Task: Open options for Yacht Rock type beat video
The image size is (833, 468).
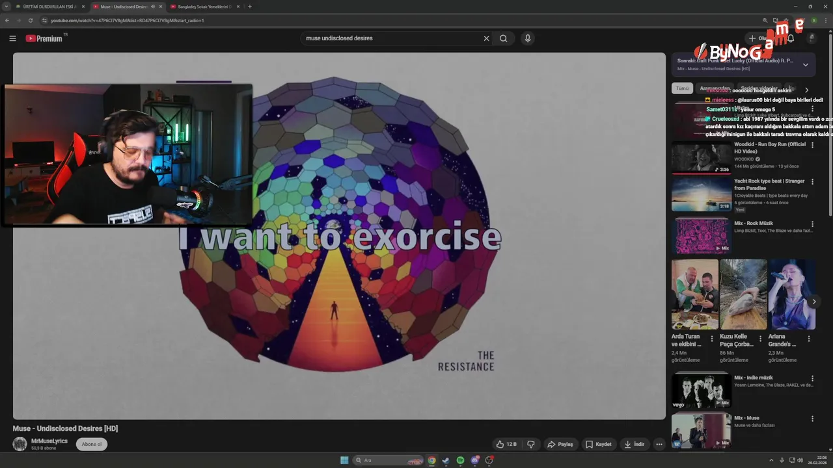Action: point(812,181)
